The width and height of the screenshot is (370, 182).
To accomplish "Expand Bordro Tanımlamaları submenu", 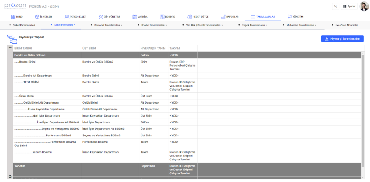I will (154, 25).
